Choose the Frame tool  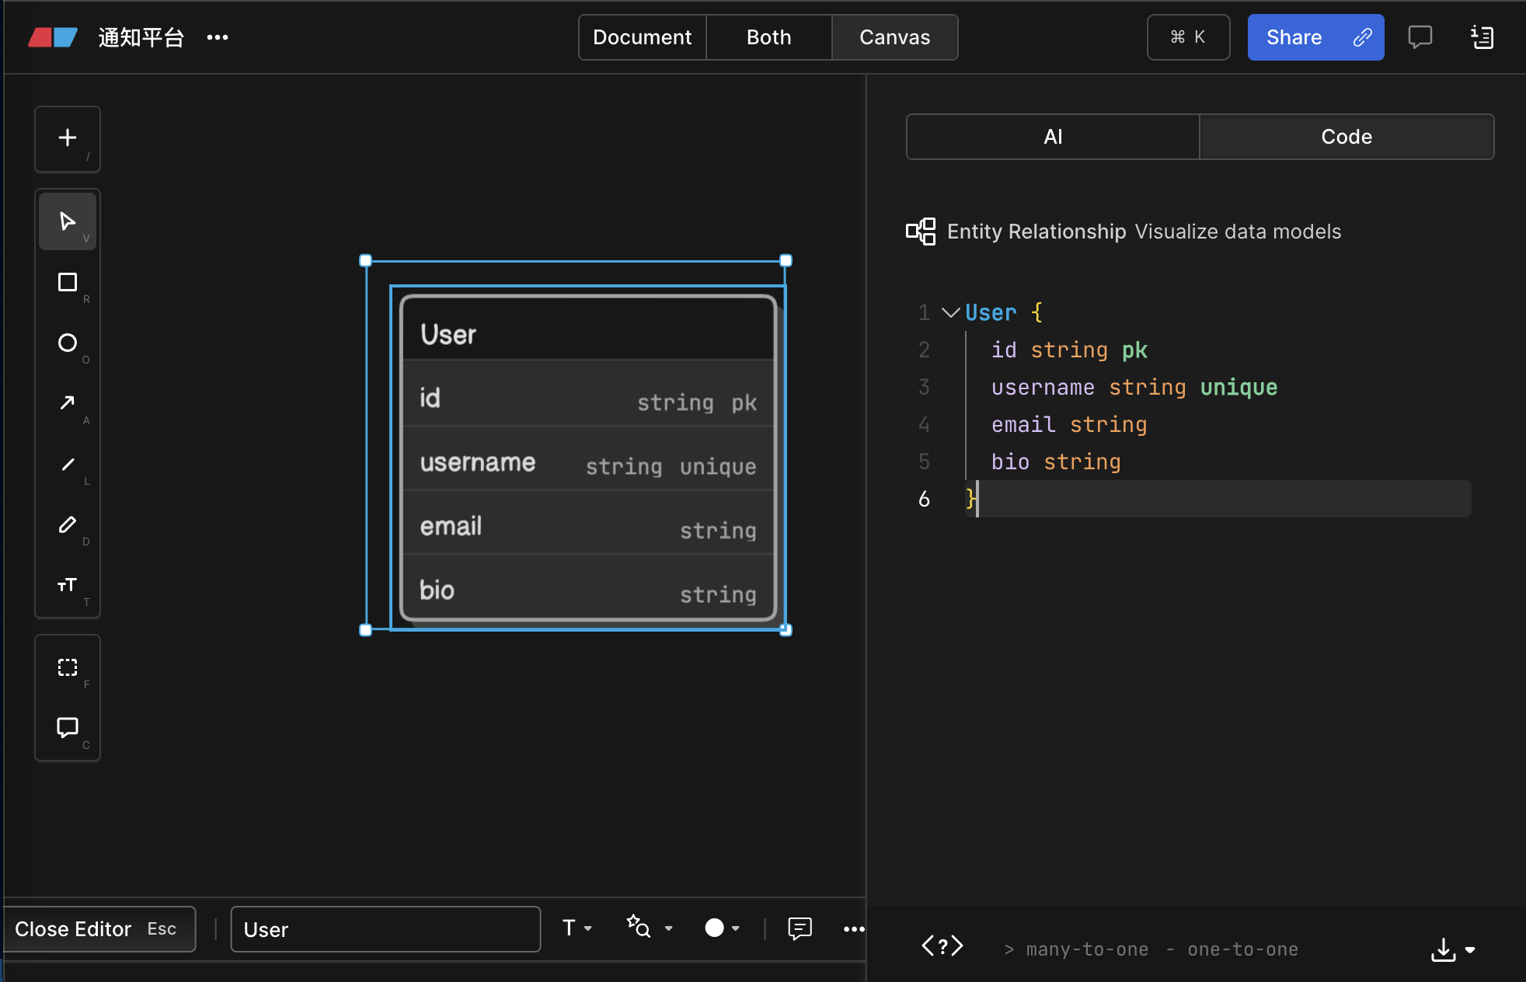[68, 667]
